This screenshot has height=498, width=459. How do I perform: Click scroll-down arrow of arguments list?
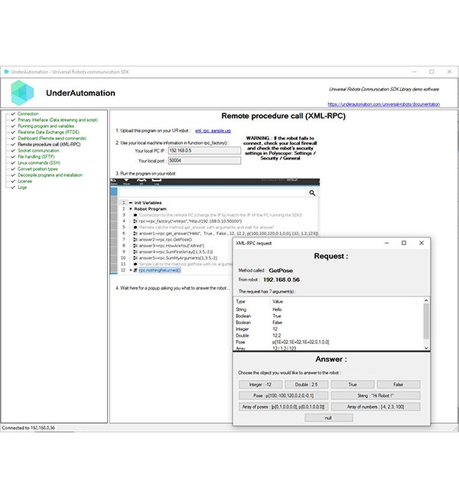click(x=426, y=348)
